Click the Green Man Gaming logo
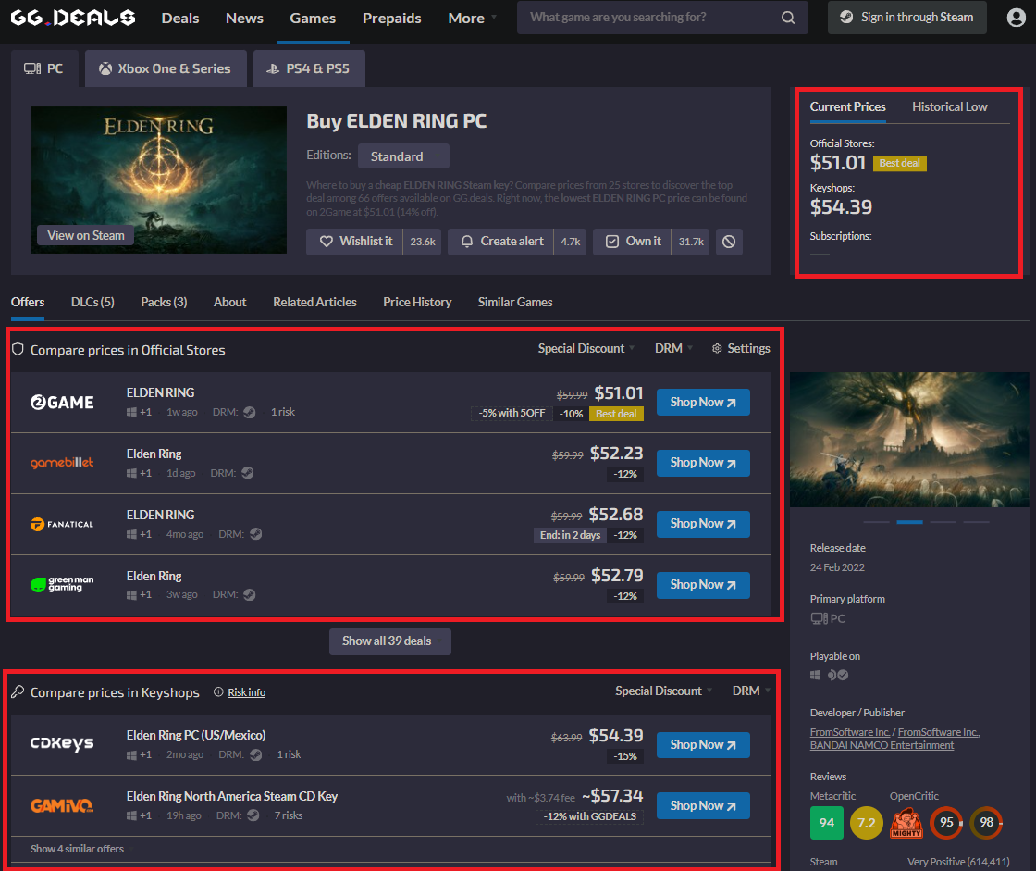The width and height of the screenshot is (1036, 871). [62, 584]
